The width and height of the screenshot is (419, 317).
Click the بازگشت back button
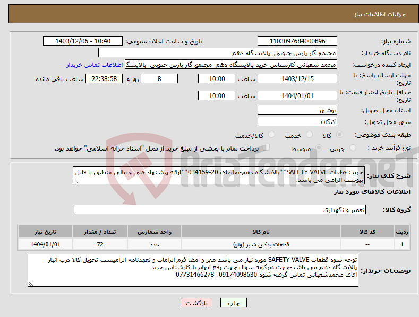click(x=196, y=303)
